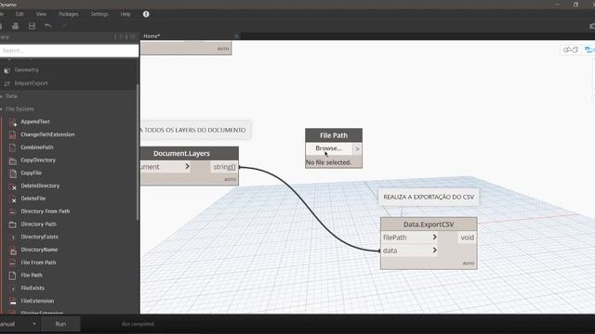The width and height of the screenshot is (595, 334).
Task: Close the Home* workspace tab
Action: 236,36
